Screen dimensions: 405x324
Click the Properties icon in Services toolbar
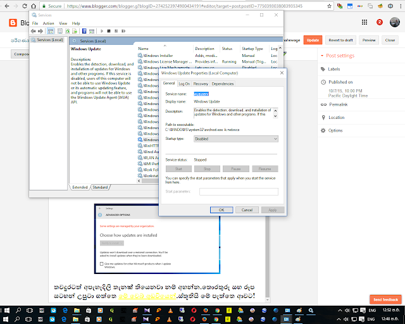[x=60, y=31]
